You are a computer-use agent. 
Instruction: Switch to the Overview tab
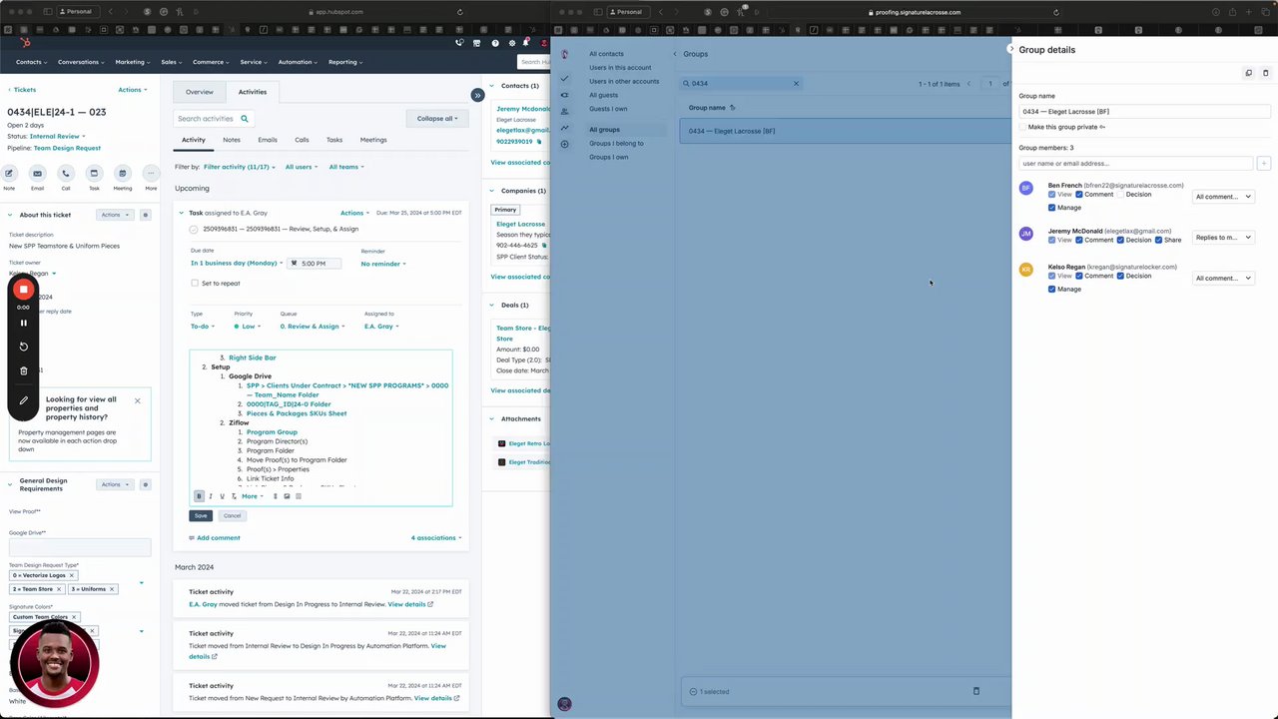point(200,92)
